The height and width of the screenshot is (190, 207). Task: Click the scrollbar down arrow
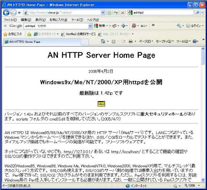(x=203, y=180)
